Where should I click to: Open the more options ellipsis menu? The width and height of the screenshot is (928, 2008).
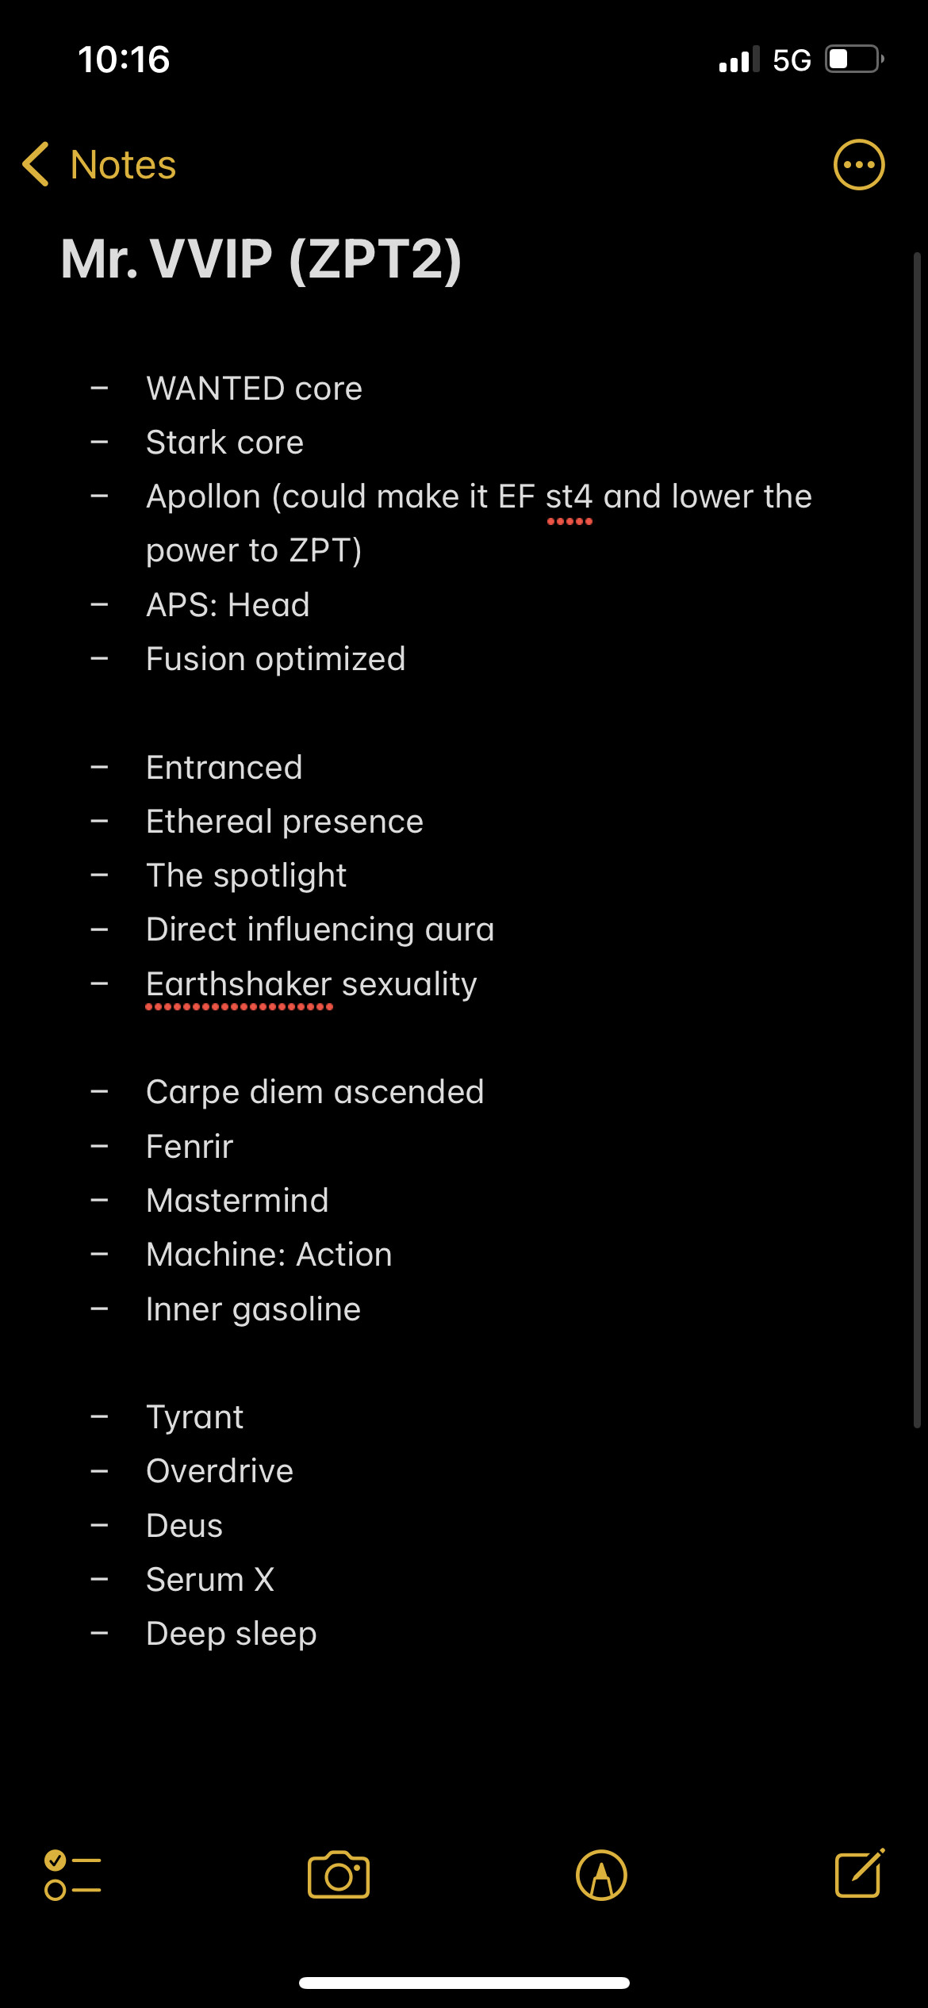(x=859, y=165)
